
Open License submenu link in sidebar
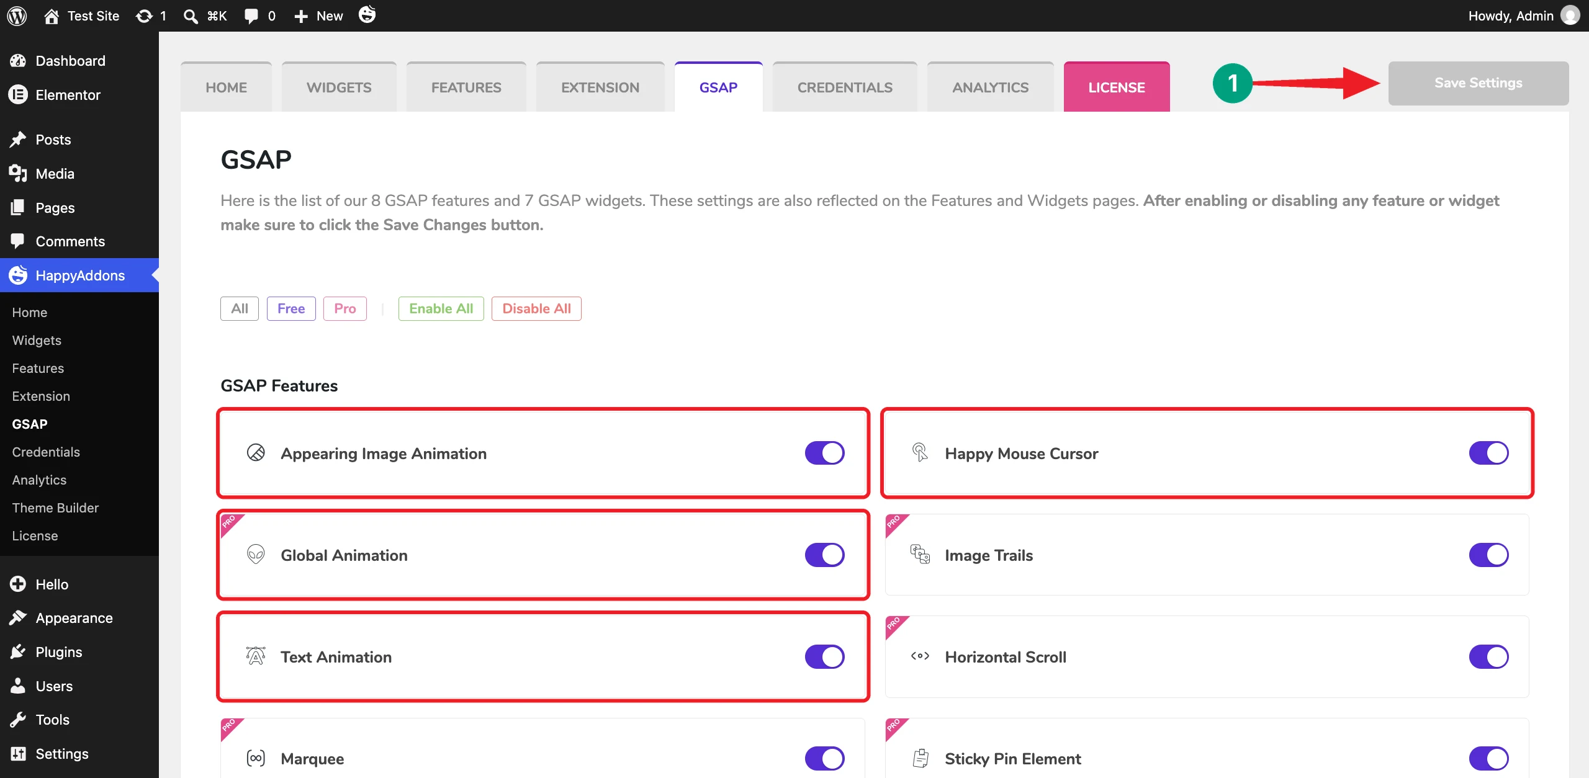point(35,535)
